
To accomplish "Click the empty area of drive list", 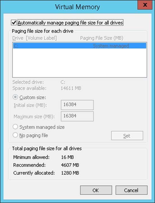I will click(x=80, y=63).
